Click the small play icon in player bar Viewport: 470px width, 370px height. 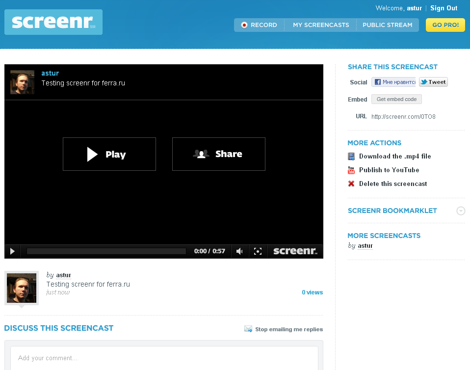coord(12,251)
